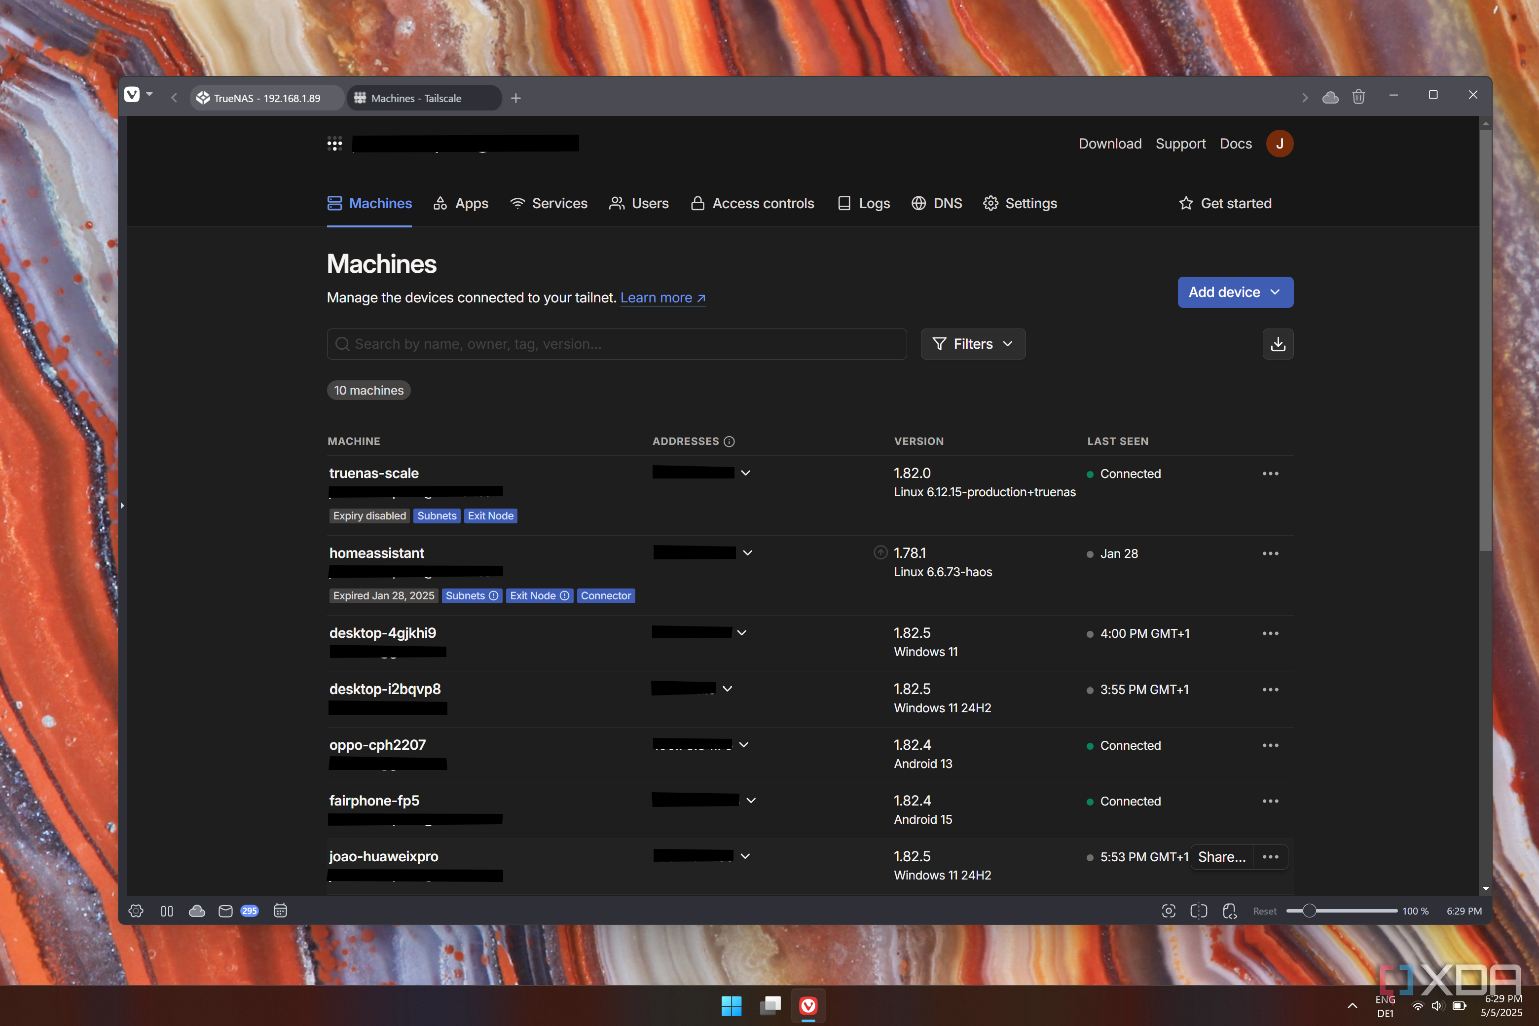Open the Filters dropdown
This screenshot has height=1026, width=1539.
972,344
